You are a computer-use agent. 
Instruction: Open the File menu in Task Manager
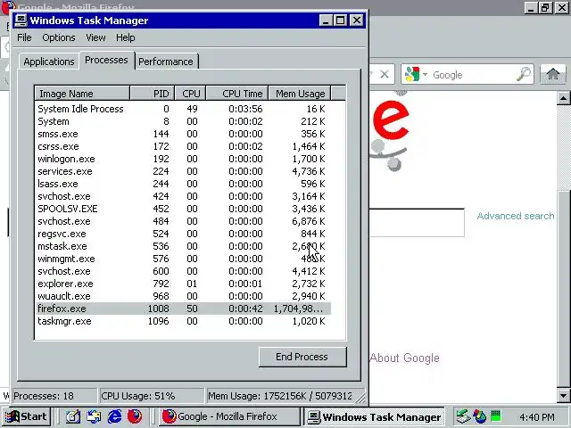pyautogui.click(x=24, y=37)
